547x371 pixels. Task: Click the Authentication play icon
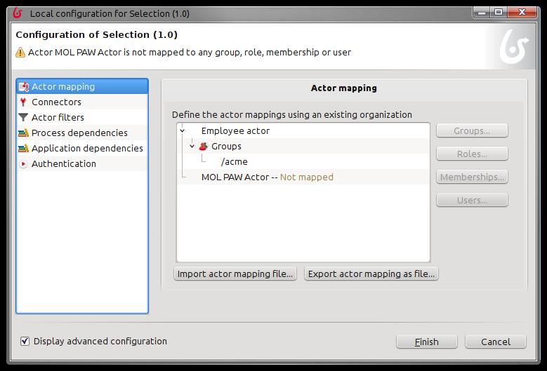(23, 163)
